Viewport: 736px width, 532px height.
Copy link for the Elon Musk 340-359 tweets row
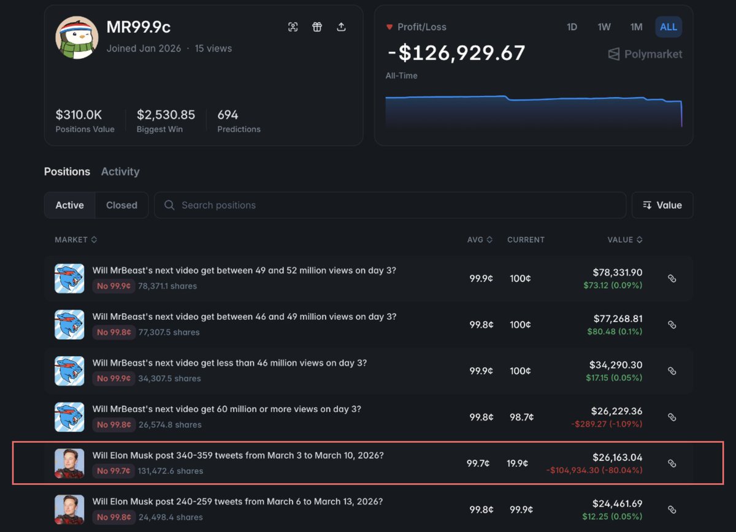point(672,463)
